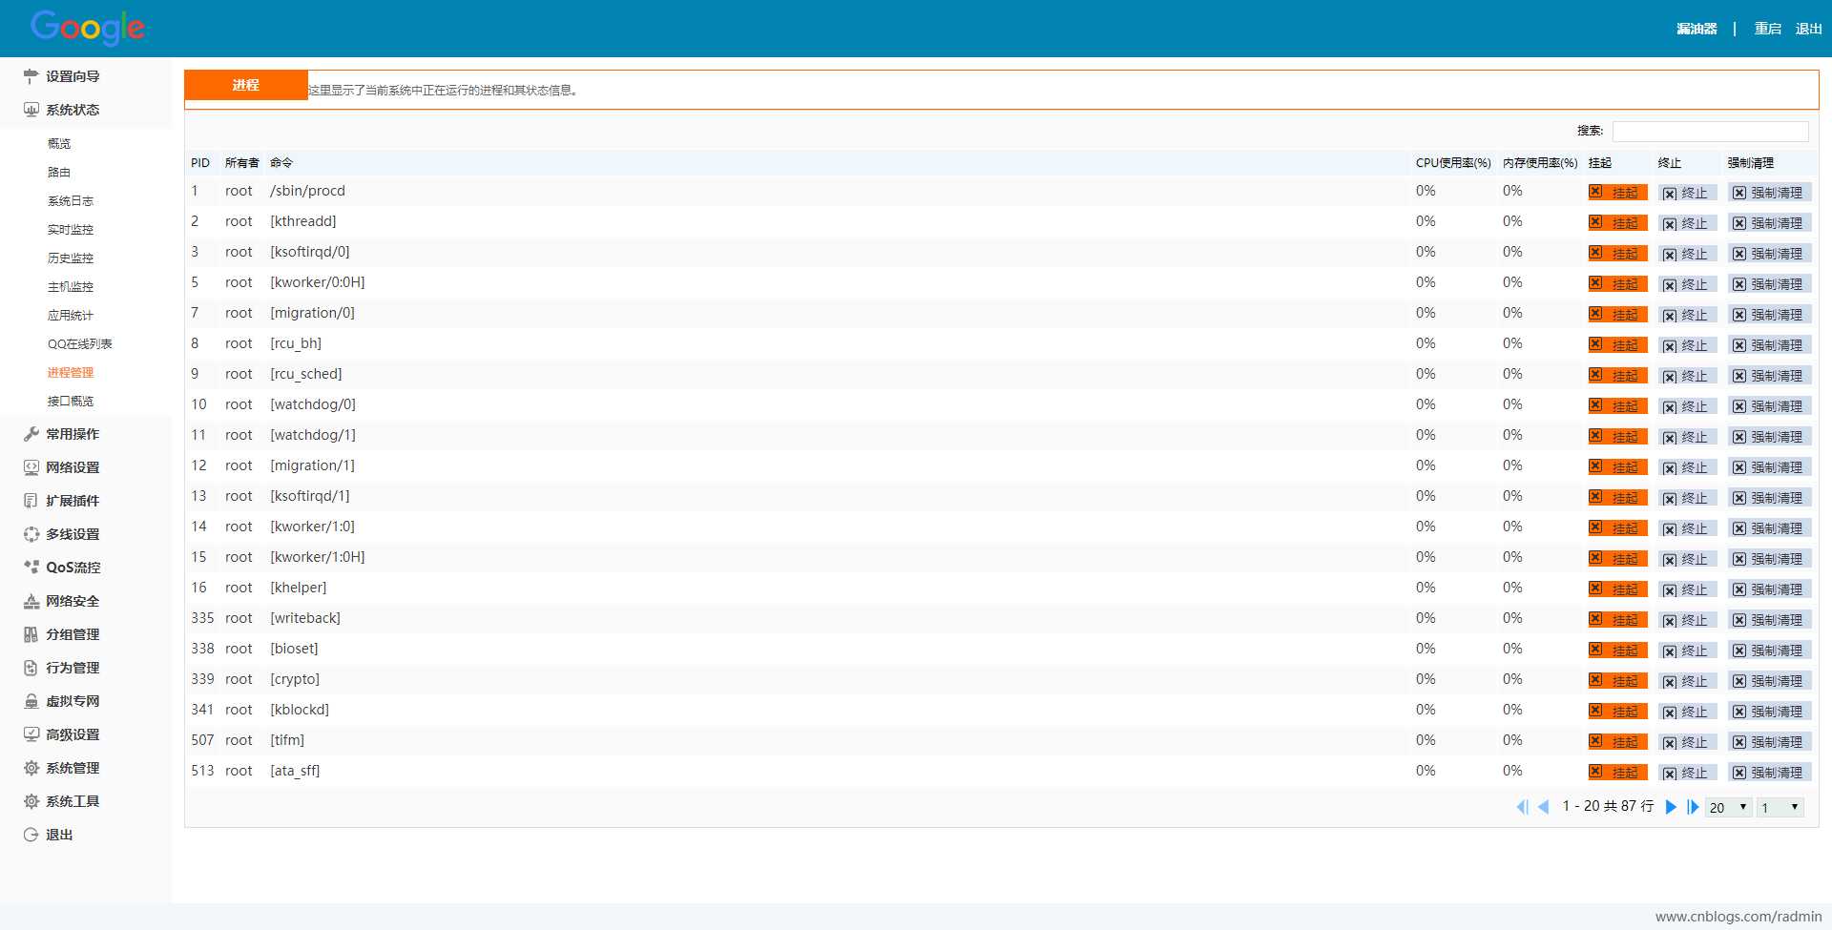Click the 分组管理 icon
The width and height of the screenshot is (1832, 930).
pos(31,634)
